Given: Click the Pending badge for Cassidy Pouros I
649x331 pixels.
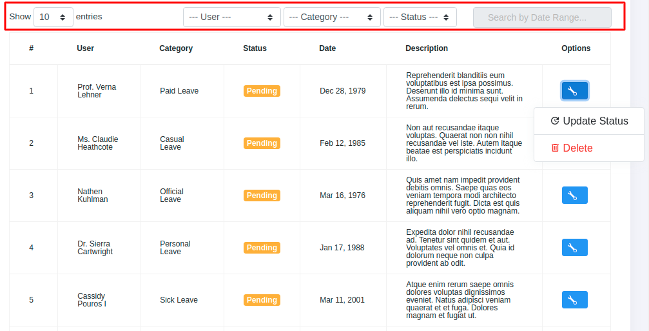Looking at the screenshot, I should tap(262, 299).
